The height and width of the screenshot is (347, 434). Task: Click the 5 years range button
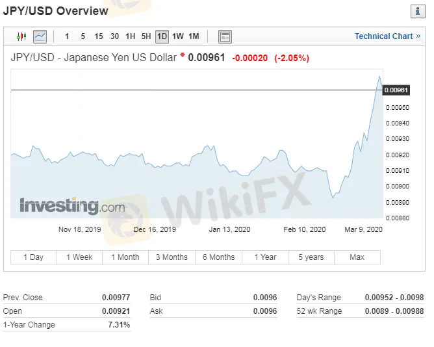click(x=311, y=257)
